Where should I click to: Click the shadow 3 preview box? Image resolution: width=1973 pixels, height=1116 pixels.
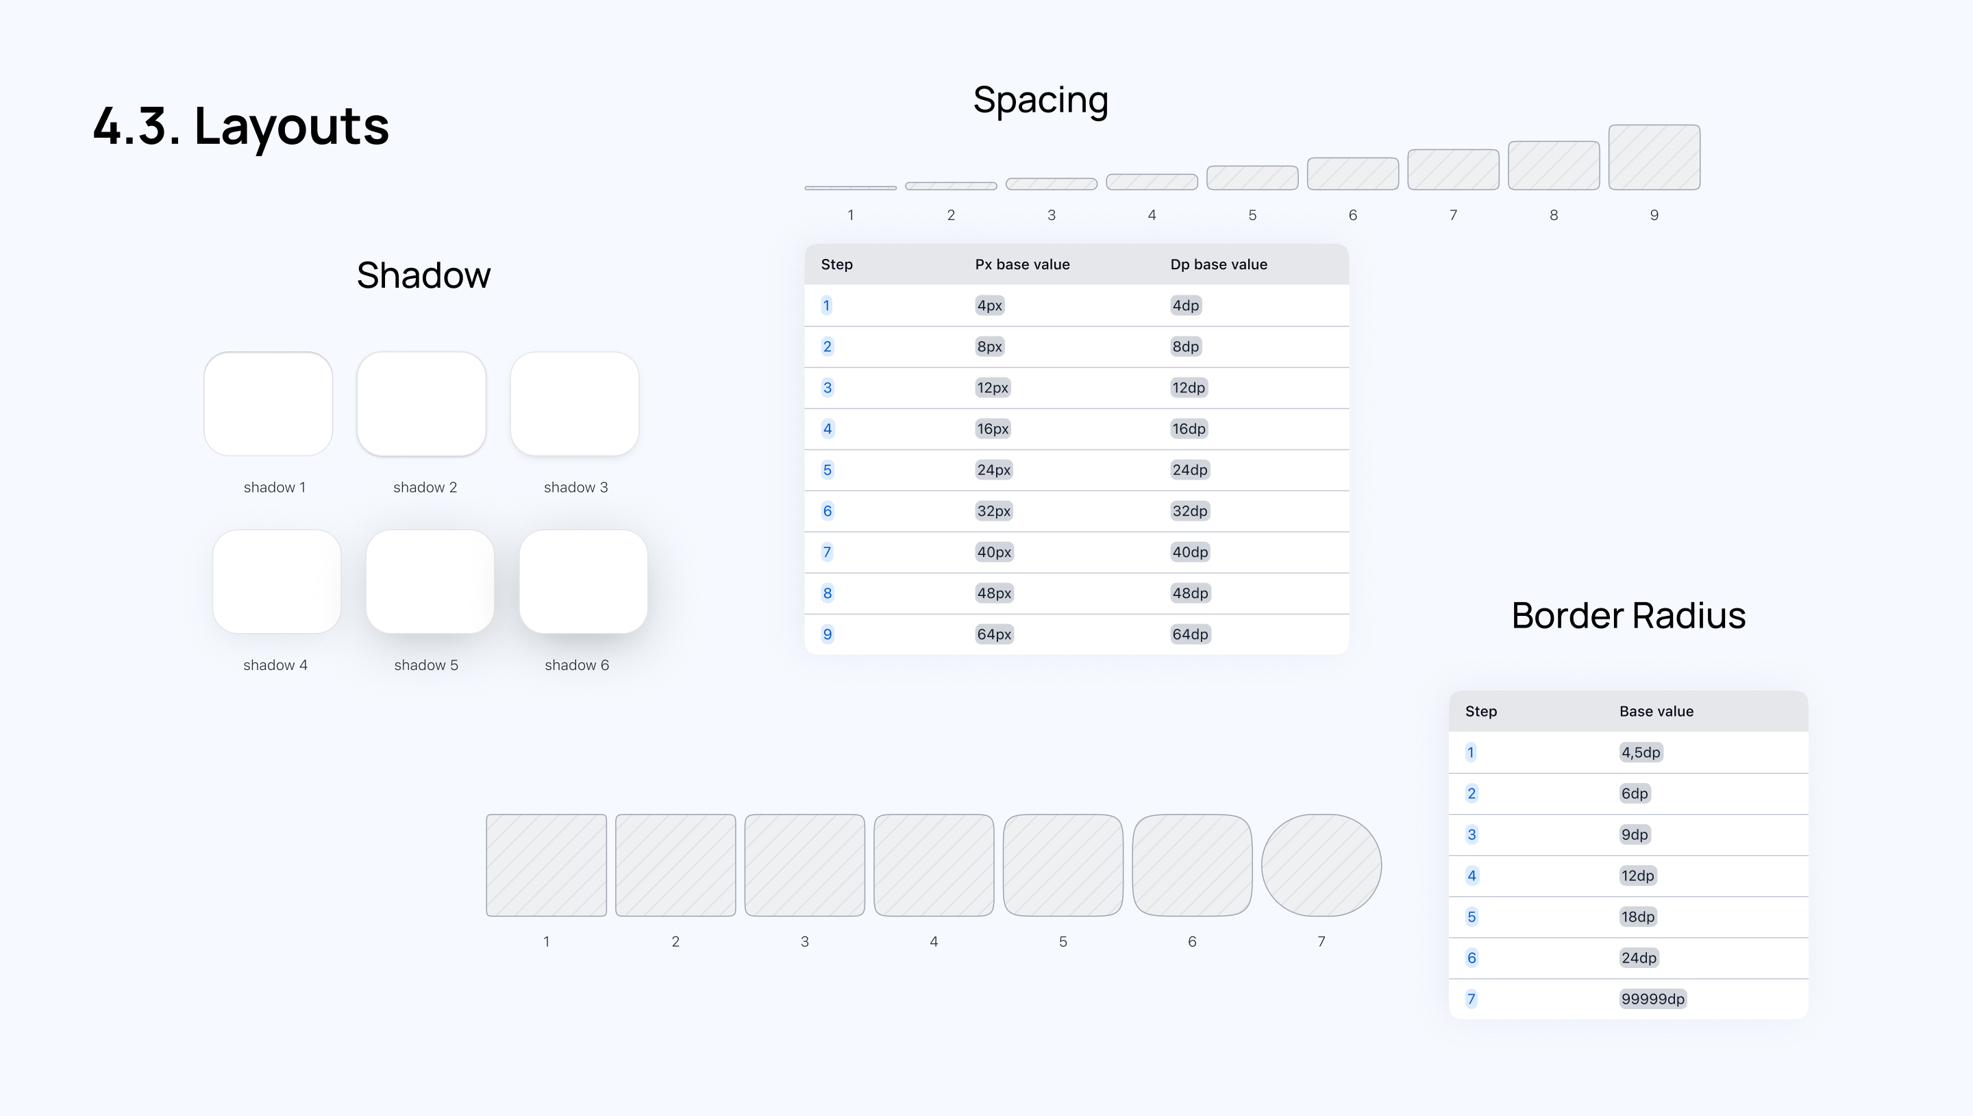pos(575,404)
